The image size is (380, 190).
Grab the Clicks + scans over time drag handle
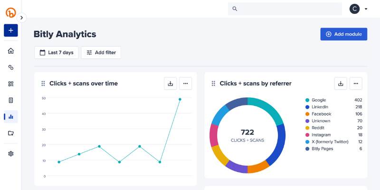(x=43, y=84)
